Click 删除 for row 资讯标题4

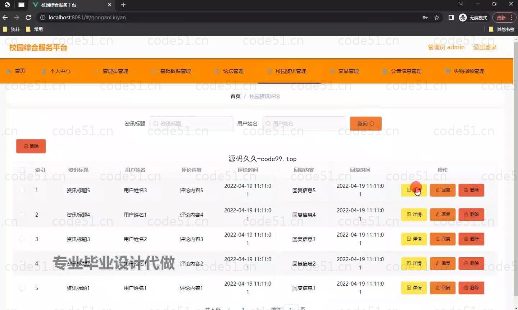[472, 215]
